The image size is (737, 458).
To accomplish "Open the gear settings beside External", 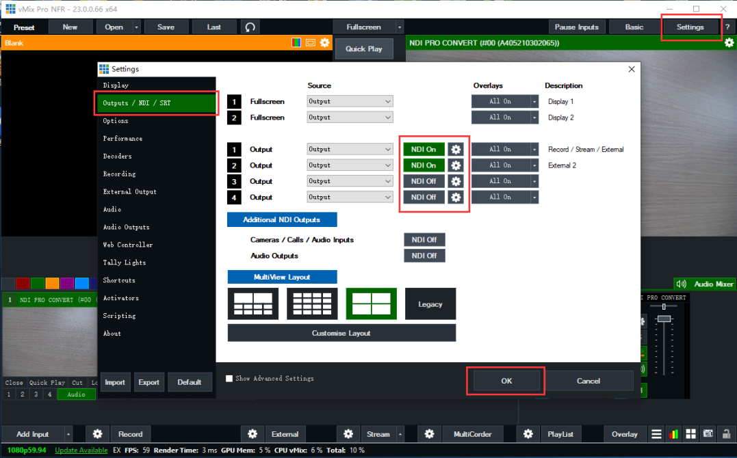I will [x=253, y=434].
